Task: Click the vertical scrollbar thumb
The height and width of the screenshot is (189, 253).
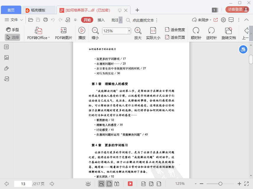Action: (251, 59)
